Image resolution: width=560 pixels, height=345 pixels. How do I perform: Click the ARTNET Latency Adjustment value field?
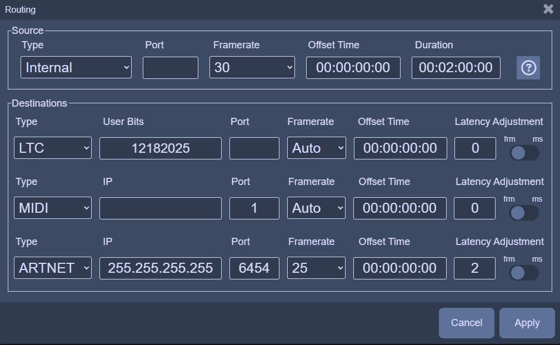[475, 268]
